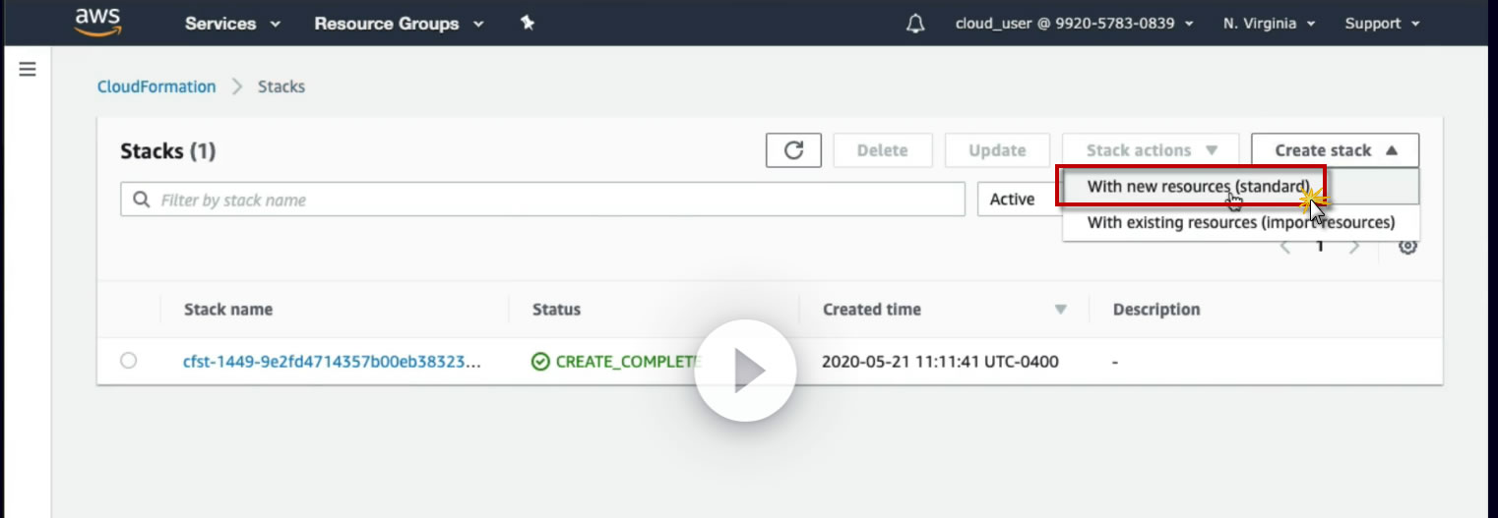
Task: Open the Stack actions dropdown
Action: [x=1152, y=150]
